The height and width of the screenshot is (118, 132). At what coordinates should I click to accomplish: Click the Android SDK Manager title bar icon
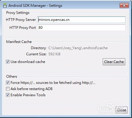tap(5, 5)
